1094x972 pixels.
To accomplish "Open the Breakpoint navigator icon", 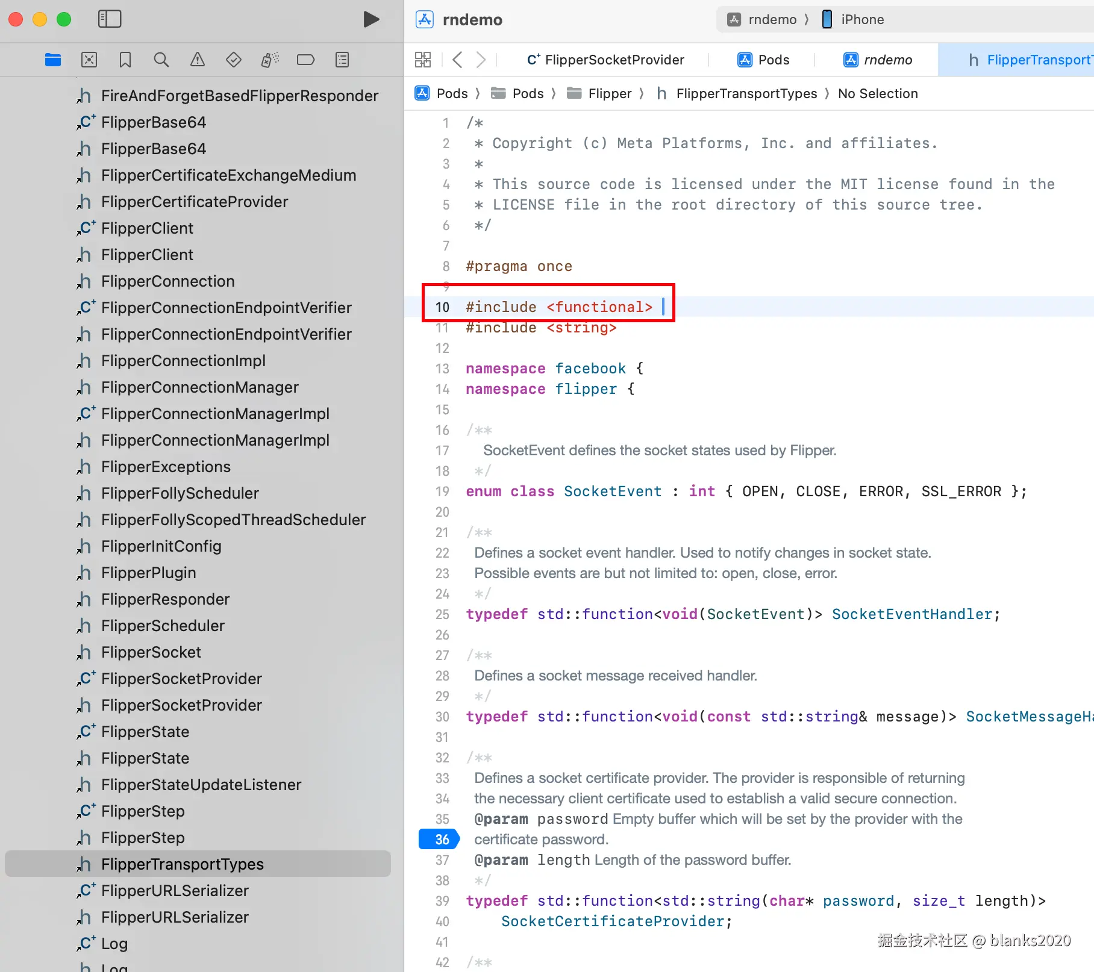I will tap(306, 60).
